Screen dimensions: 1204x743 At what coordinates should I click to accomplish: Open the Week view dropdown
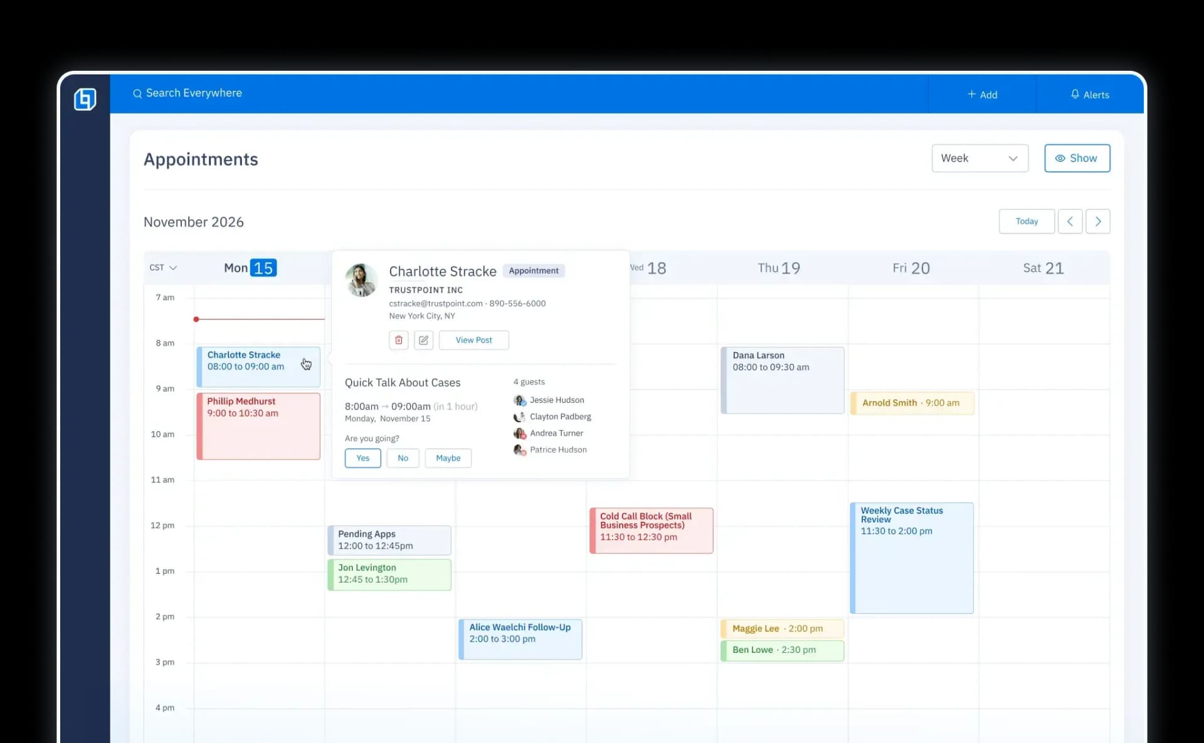tap(980, 158)
